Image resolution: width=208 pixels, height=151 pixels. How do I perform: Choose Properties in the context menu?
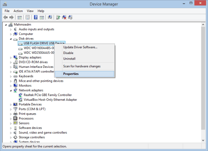click(x=84, y=74)
